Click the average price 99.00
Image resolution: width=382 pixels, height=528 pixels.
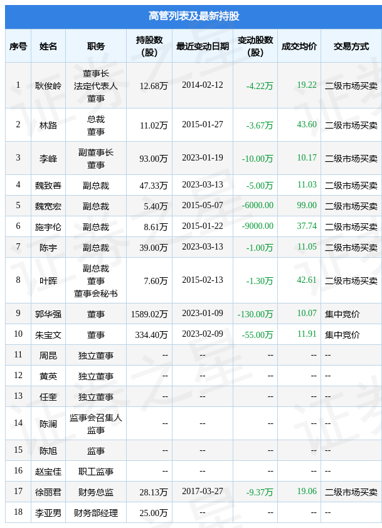point(307,205)
